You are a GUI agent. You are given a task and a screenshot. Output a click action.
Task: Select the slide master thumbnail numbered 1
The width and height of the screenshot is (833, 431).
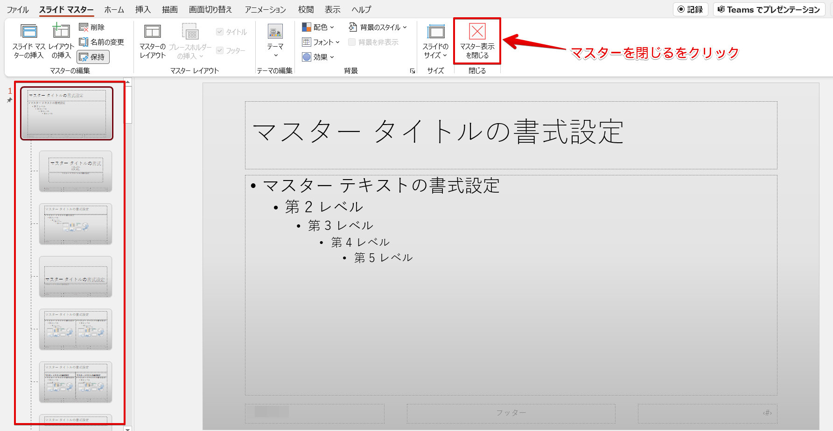click(x=67, y=113)
